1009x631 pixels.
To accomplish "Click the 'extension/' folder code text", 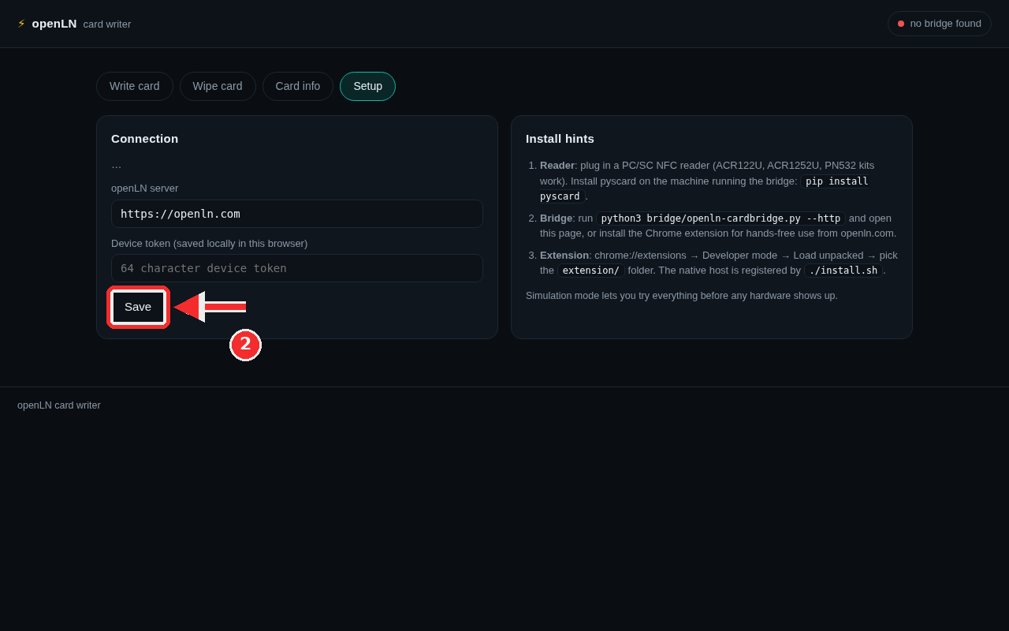I will tap(591, 271).
